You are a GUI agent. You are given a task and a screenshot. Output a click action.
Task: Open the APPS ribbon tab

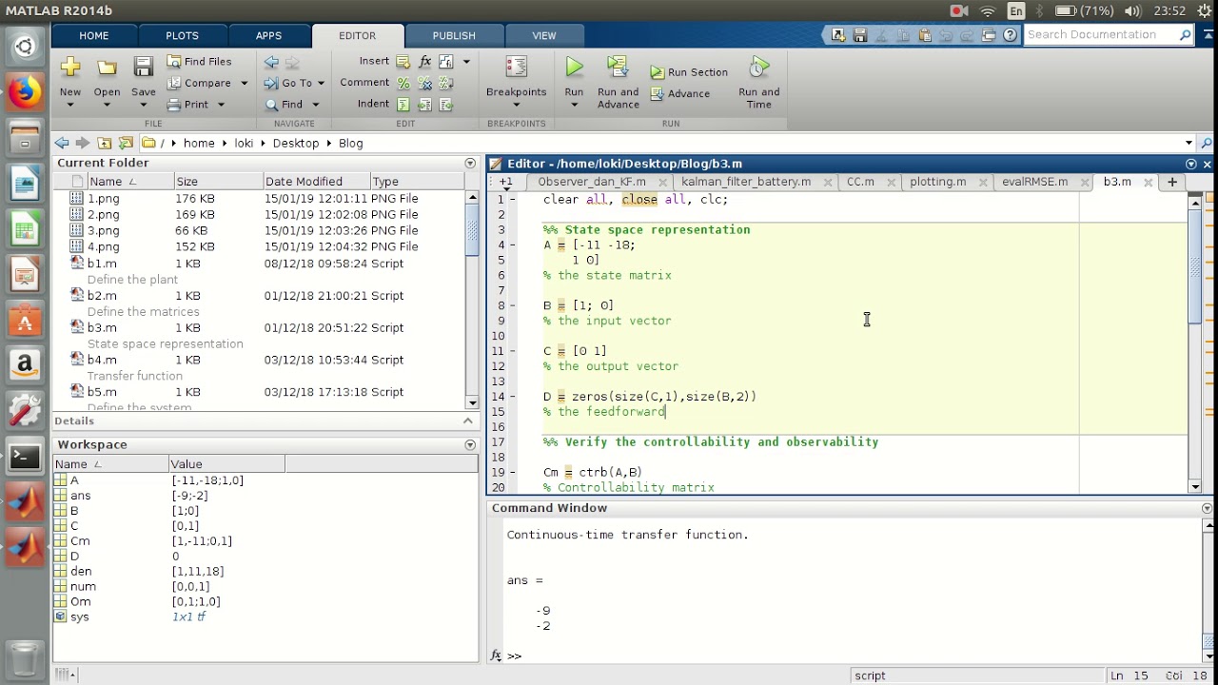click(268, 35)
